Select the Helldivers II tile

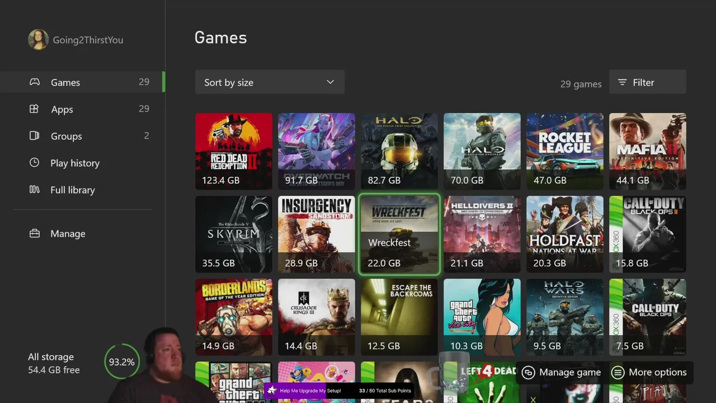(x=482, y=234)
